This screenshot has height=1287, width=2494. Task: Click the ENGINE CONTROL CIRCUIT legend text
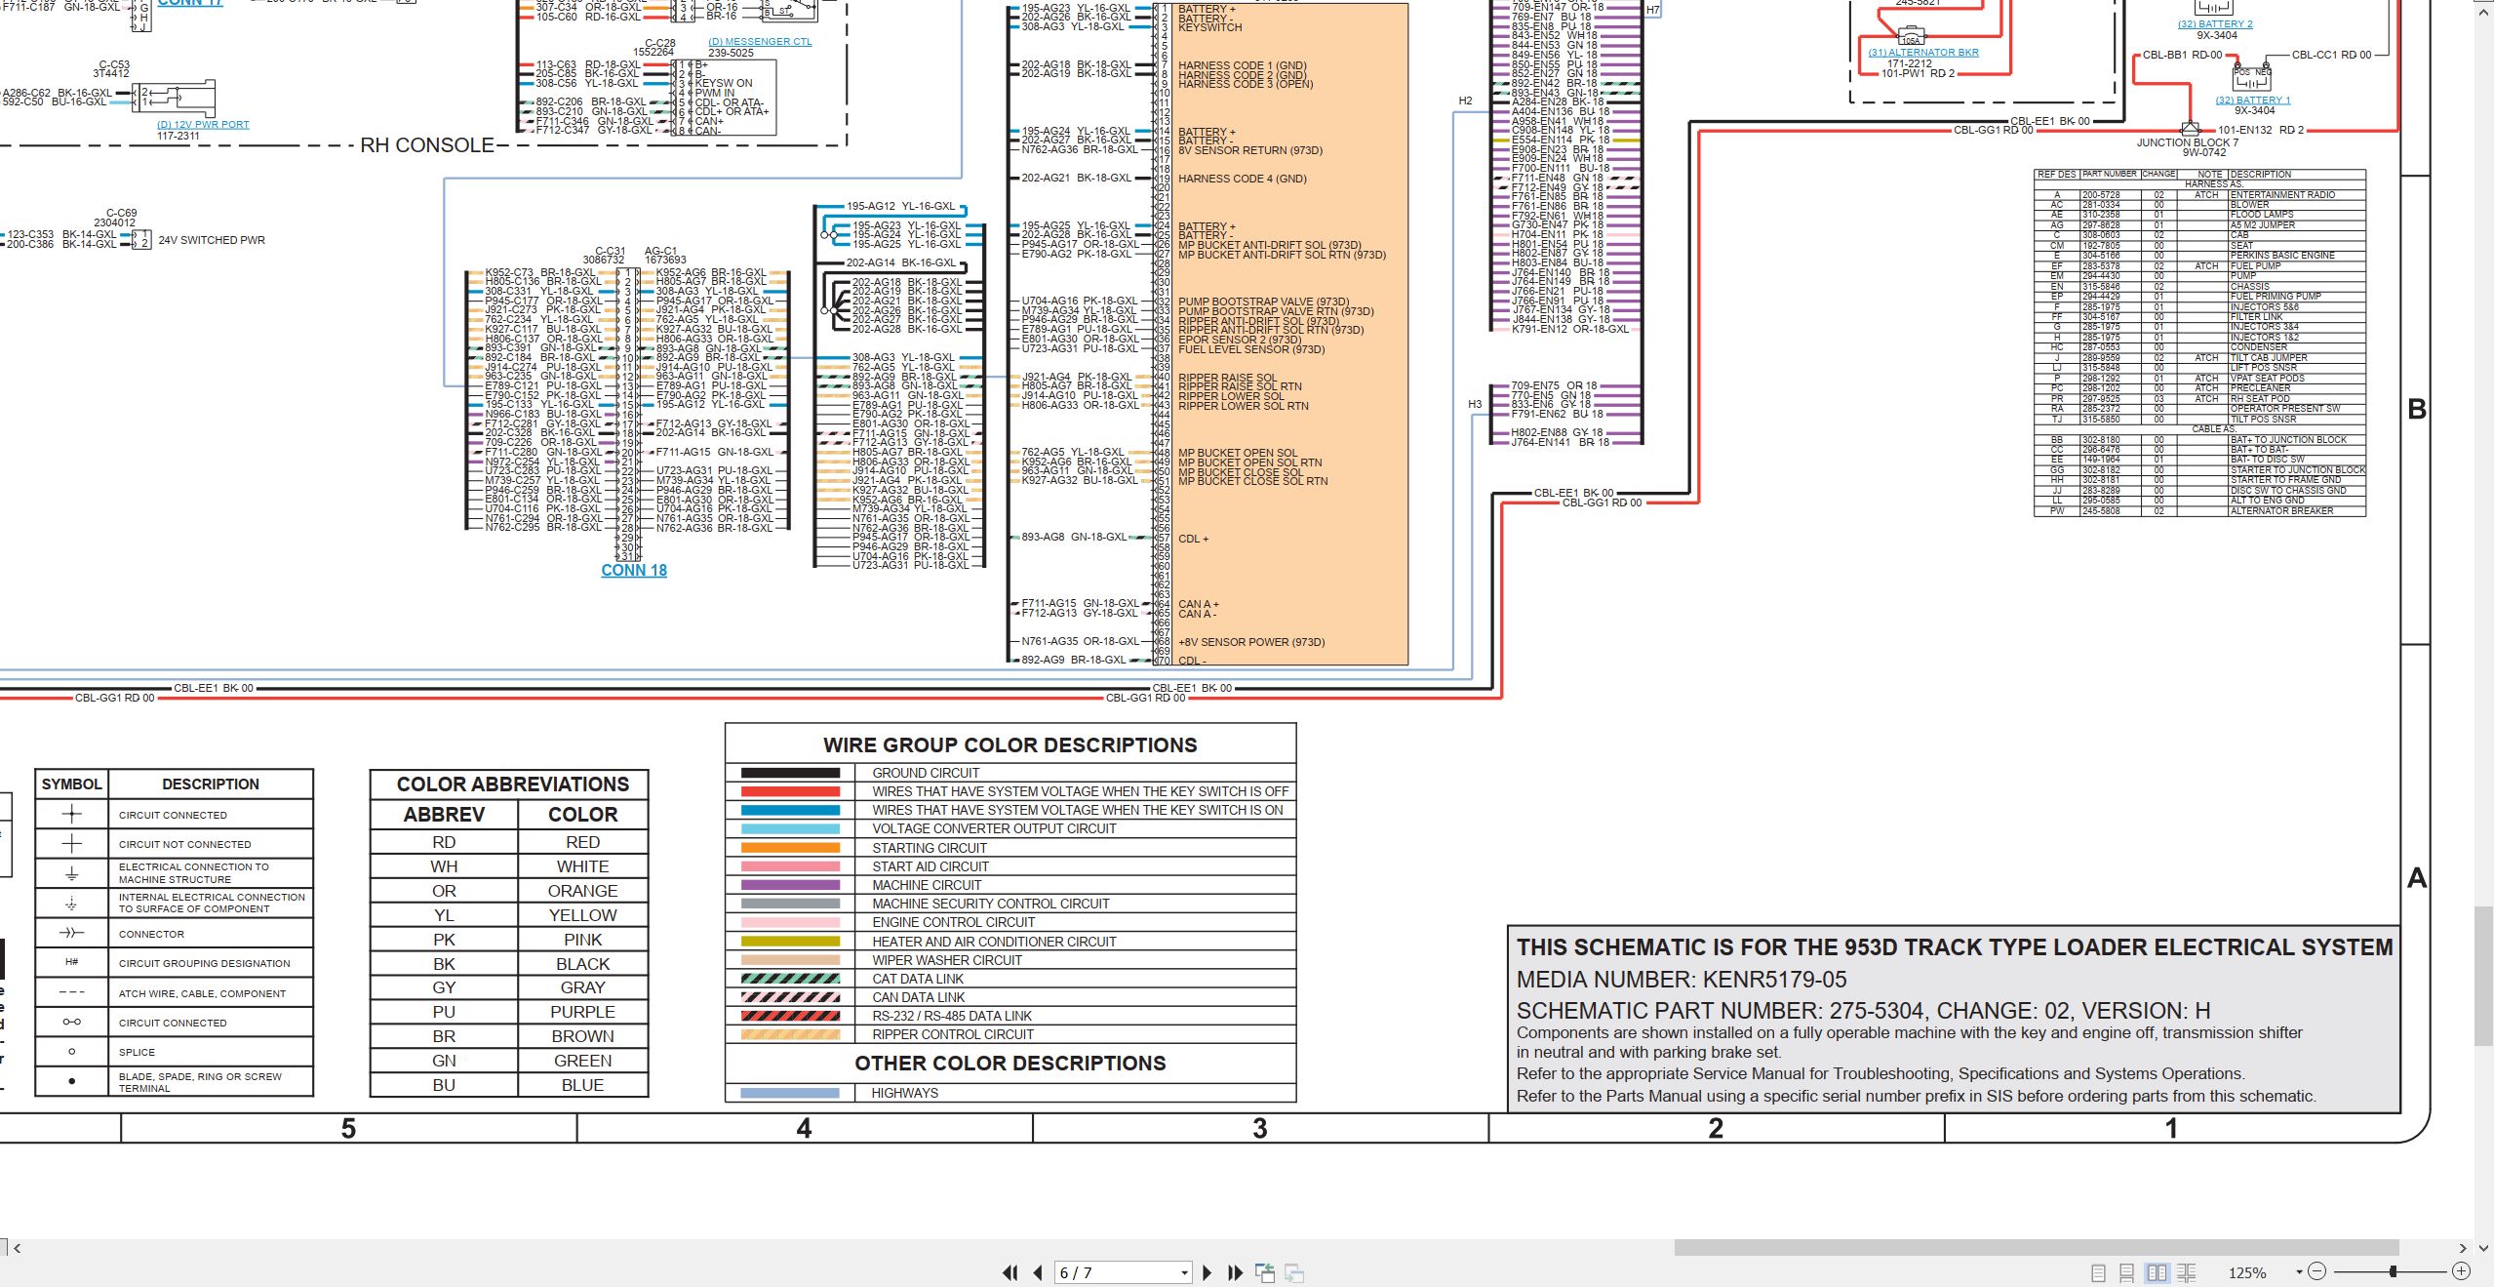pyautogui.click(x=954, y=922)
